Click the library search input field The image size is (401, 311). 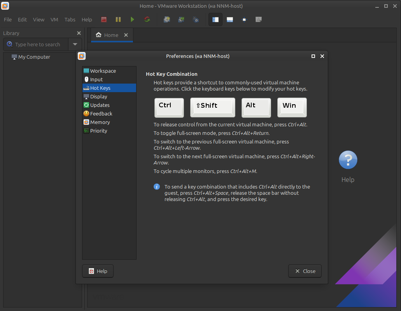click(x=39, y=44)
